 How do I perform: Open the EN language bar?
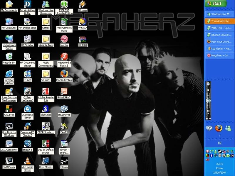[219, 143]
